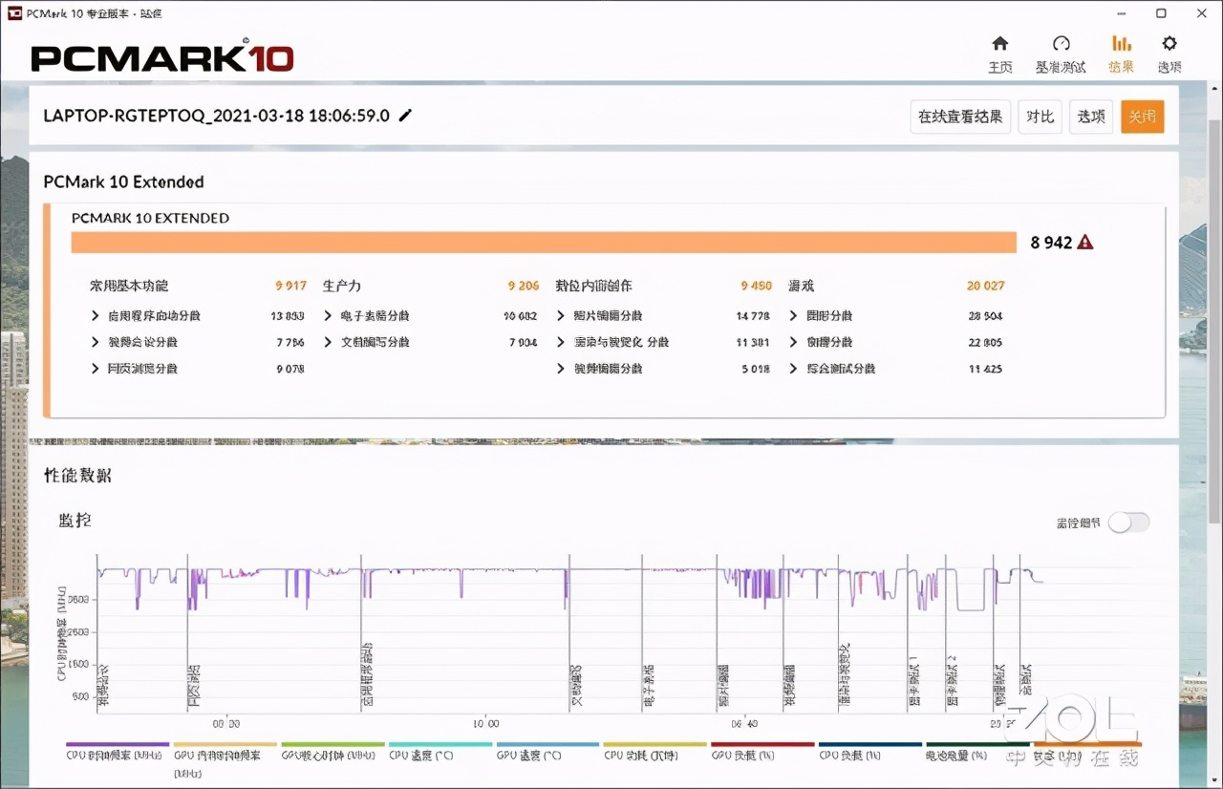The width and height of the screenshot is (1223, 789).
Task: Click the 视频会议 marker on the chart
Action: [102, 688]
